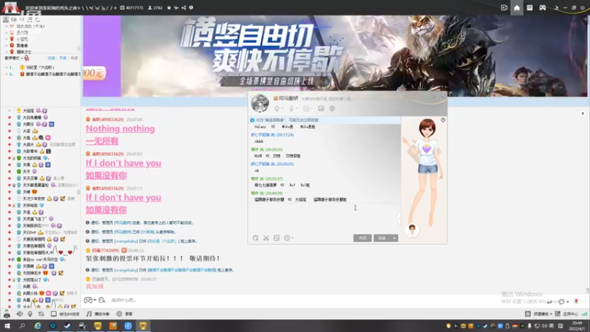Viewport: 590px width, 332px height.
Task: Open the video playback icon in the top right
Action: pyautogui.click(x=504, y=7)
